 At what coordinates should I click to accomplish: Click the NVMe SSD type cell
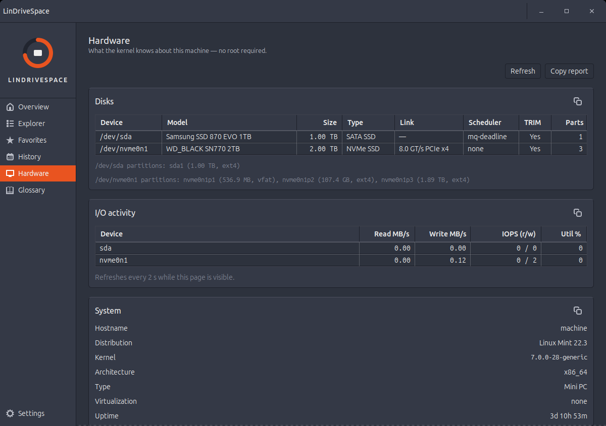[x=368, y=149]
